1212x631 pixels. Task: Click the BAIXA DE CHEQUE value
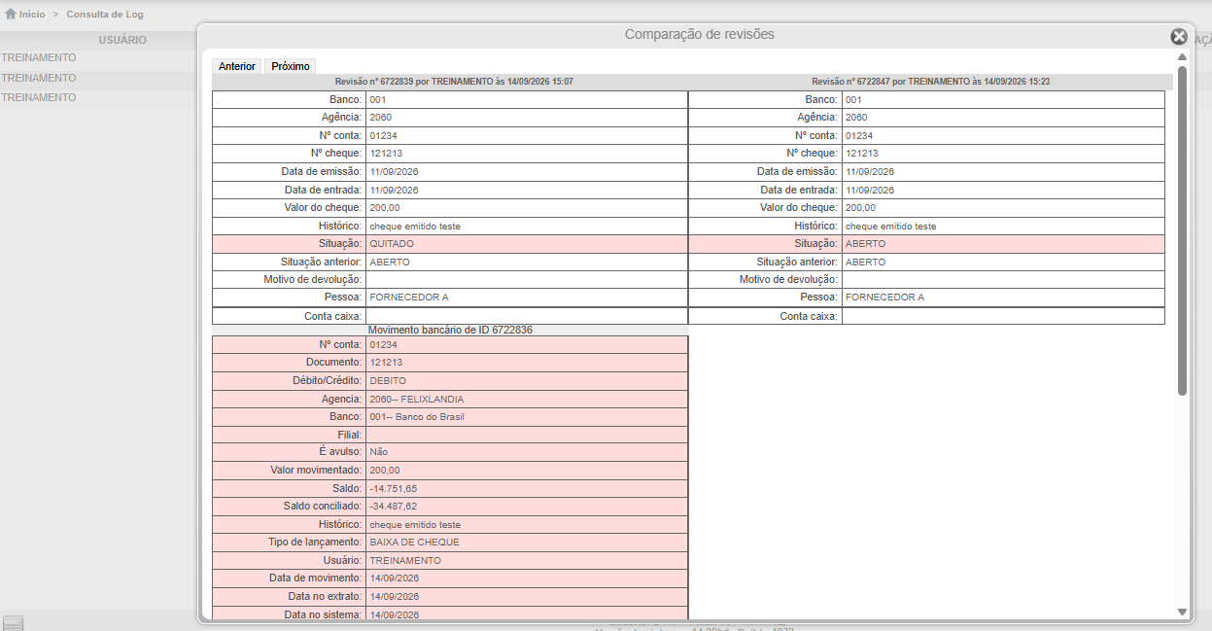coord(415,543)
